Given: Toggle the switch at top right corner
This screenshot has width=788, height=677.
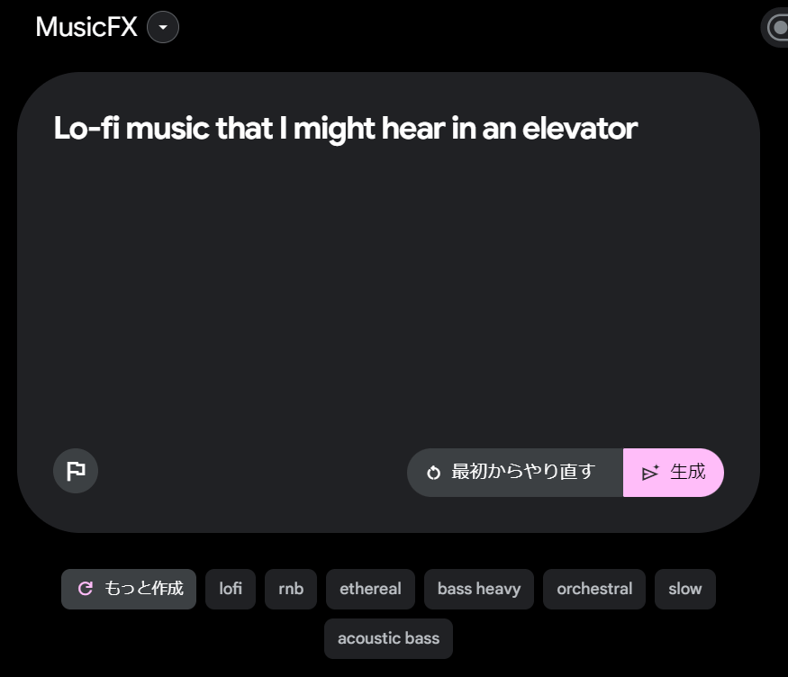Looking at the screenshot, I should point(774,28).
